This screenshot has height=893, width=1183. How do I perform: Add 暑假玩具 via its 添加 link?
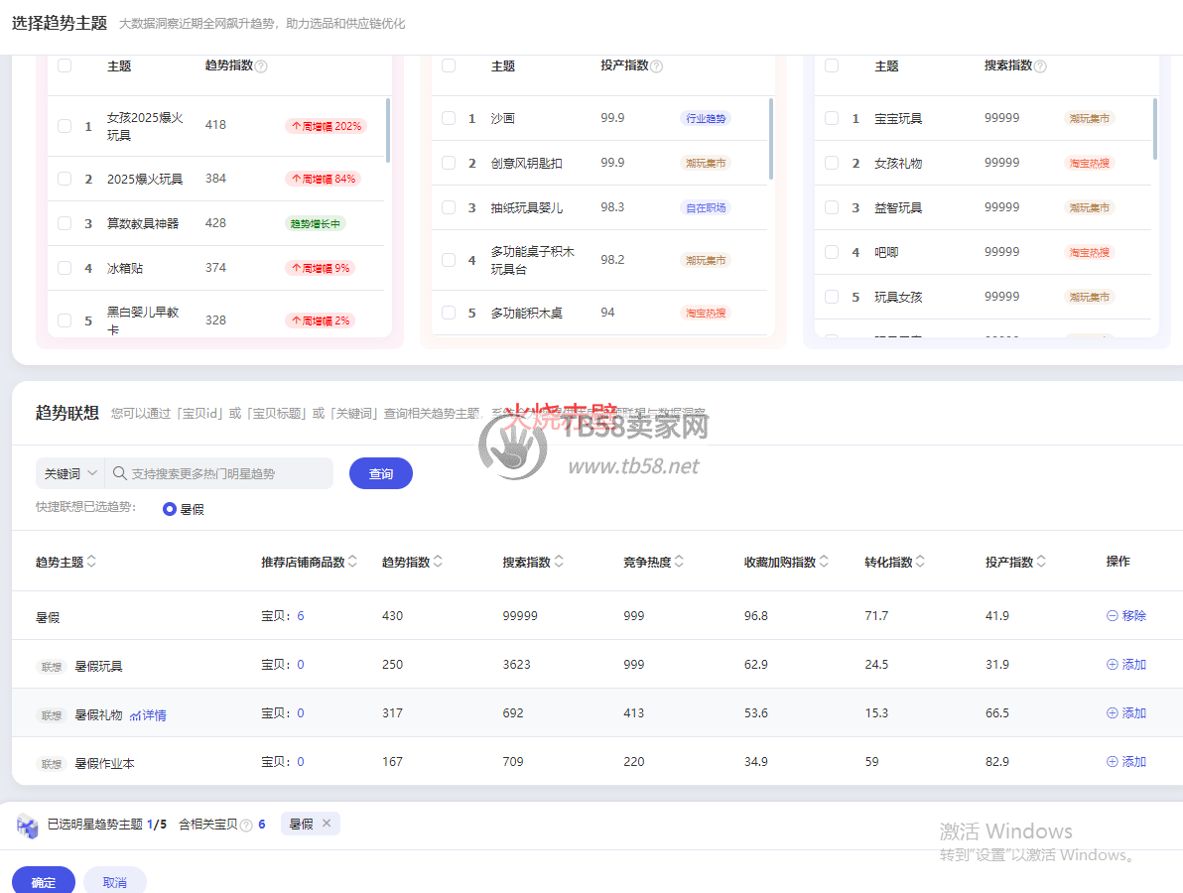click(1126, 665)
